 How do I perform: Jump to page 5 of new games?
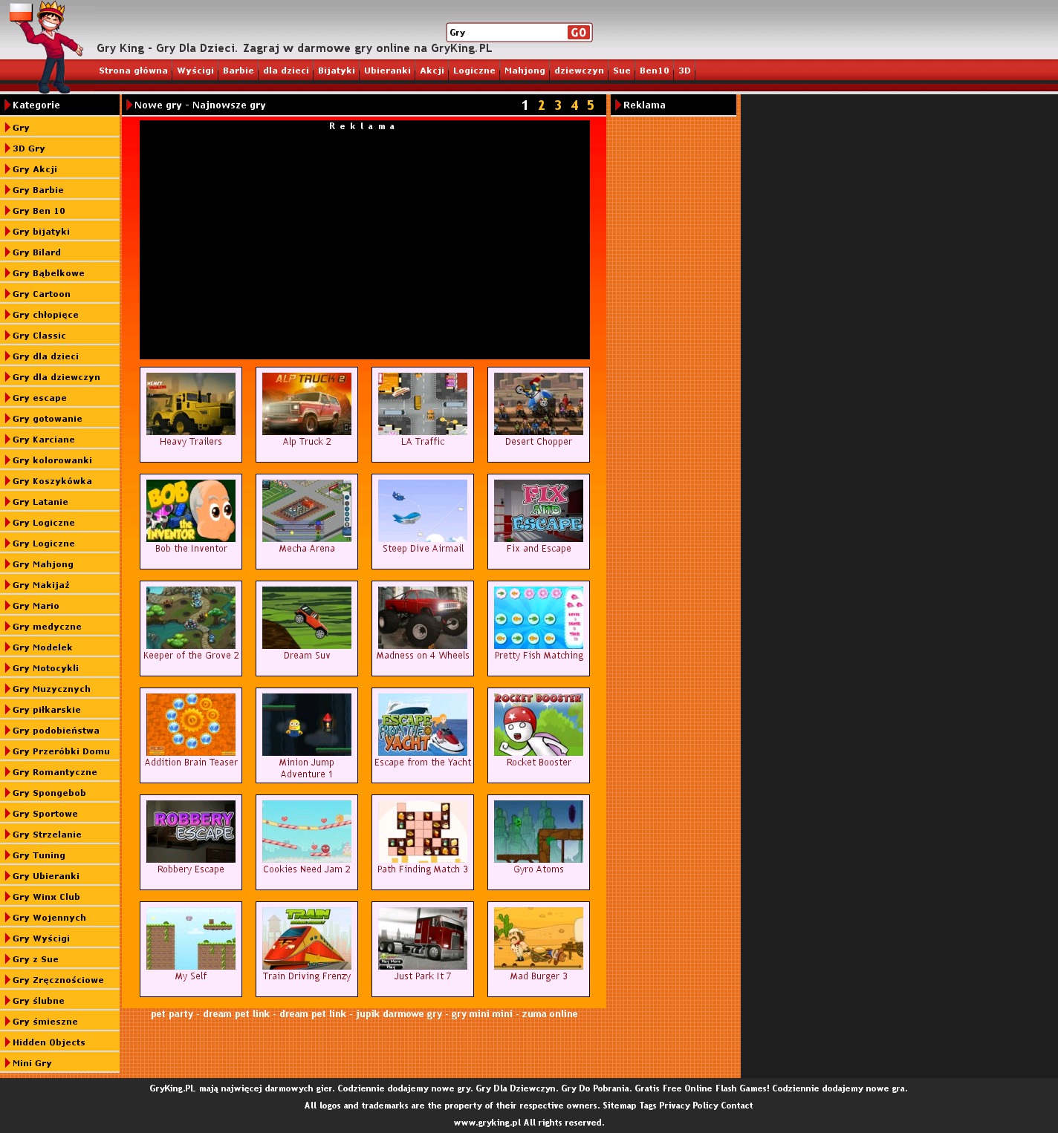pos(591,105)
